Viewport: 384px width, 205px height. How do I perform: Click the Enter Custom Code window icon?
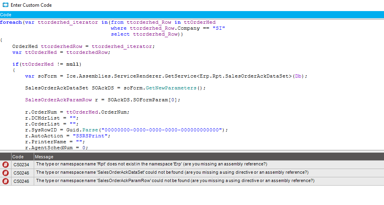(6, 5)
